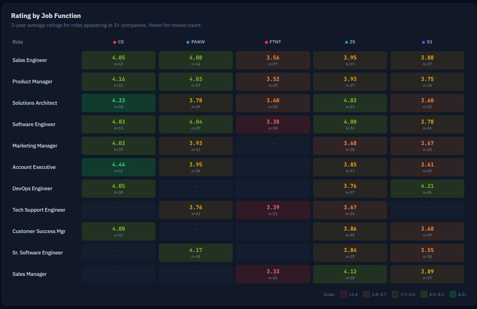Viewport: 477px width, 309px height.
Task: Click the Customer Success Mgr row label
Action: (39, 231)
